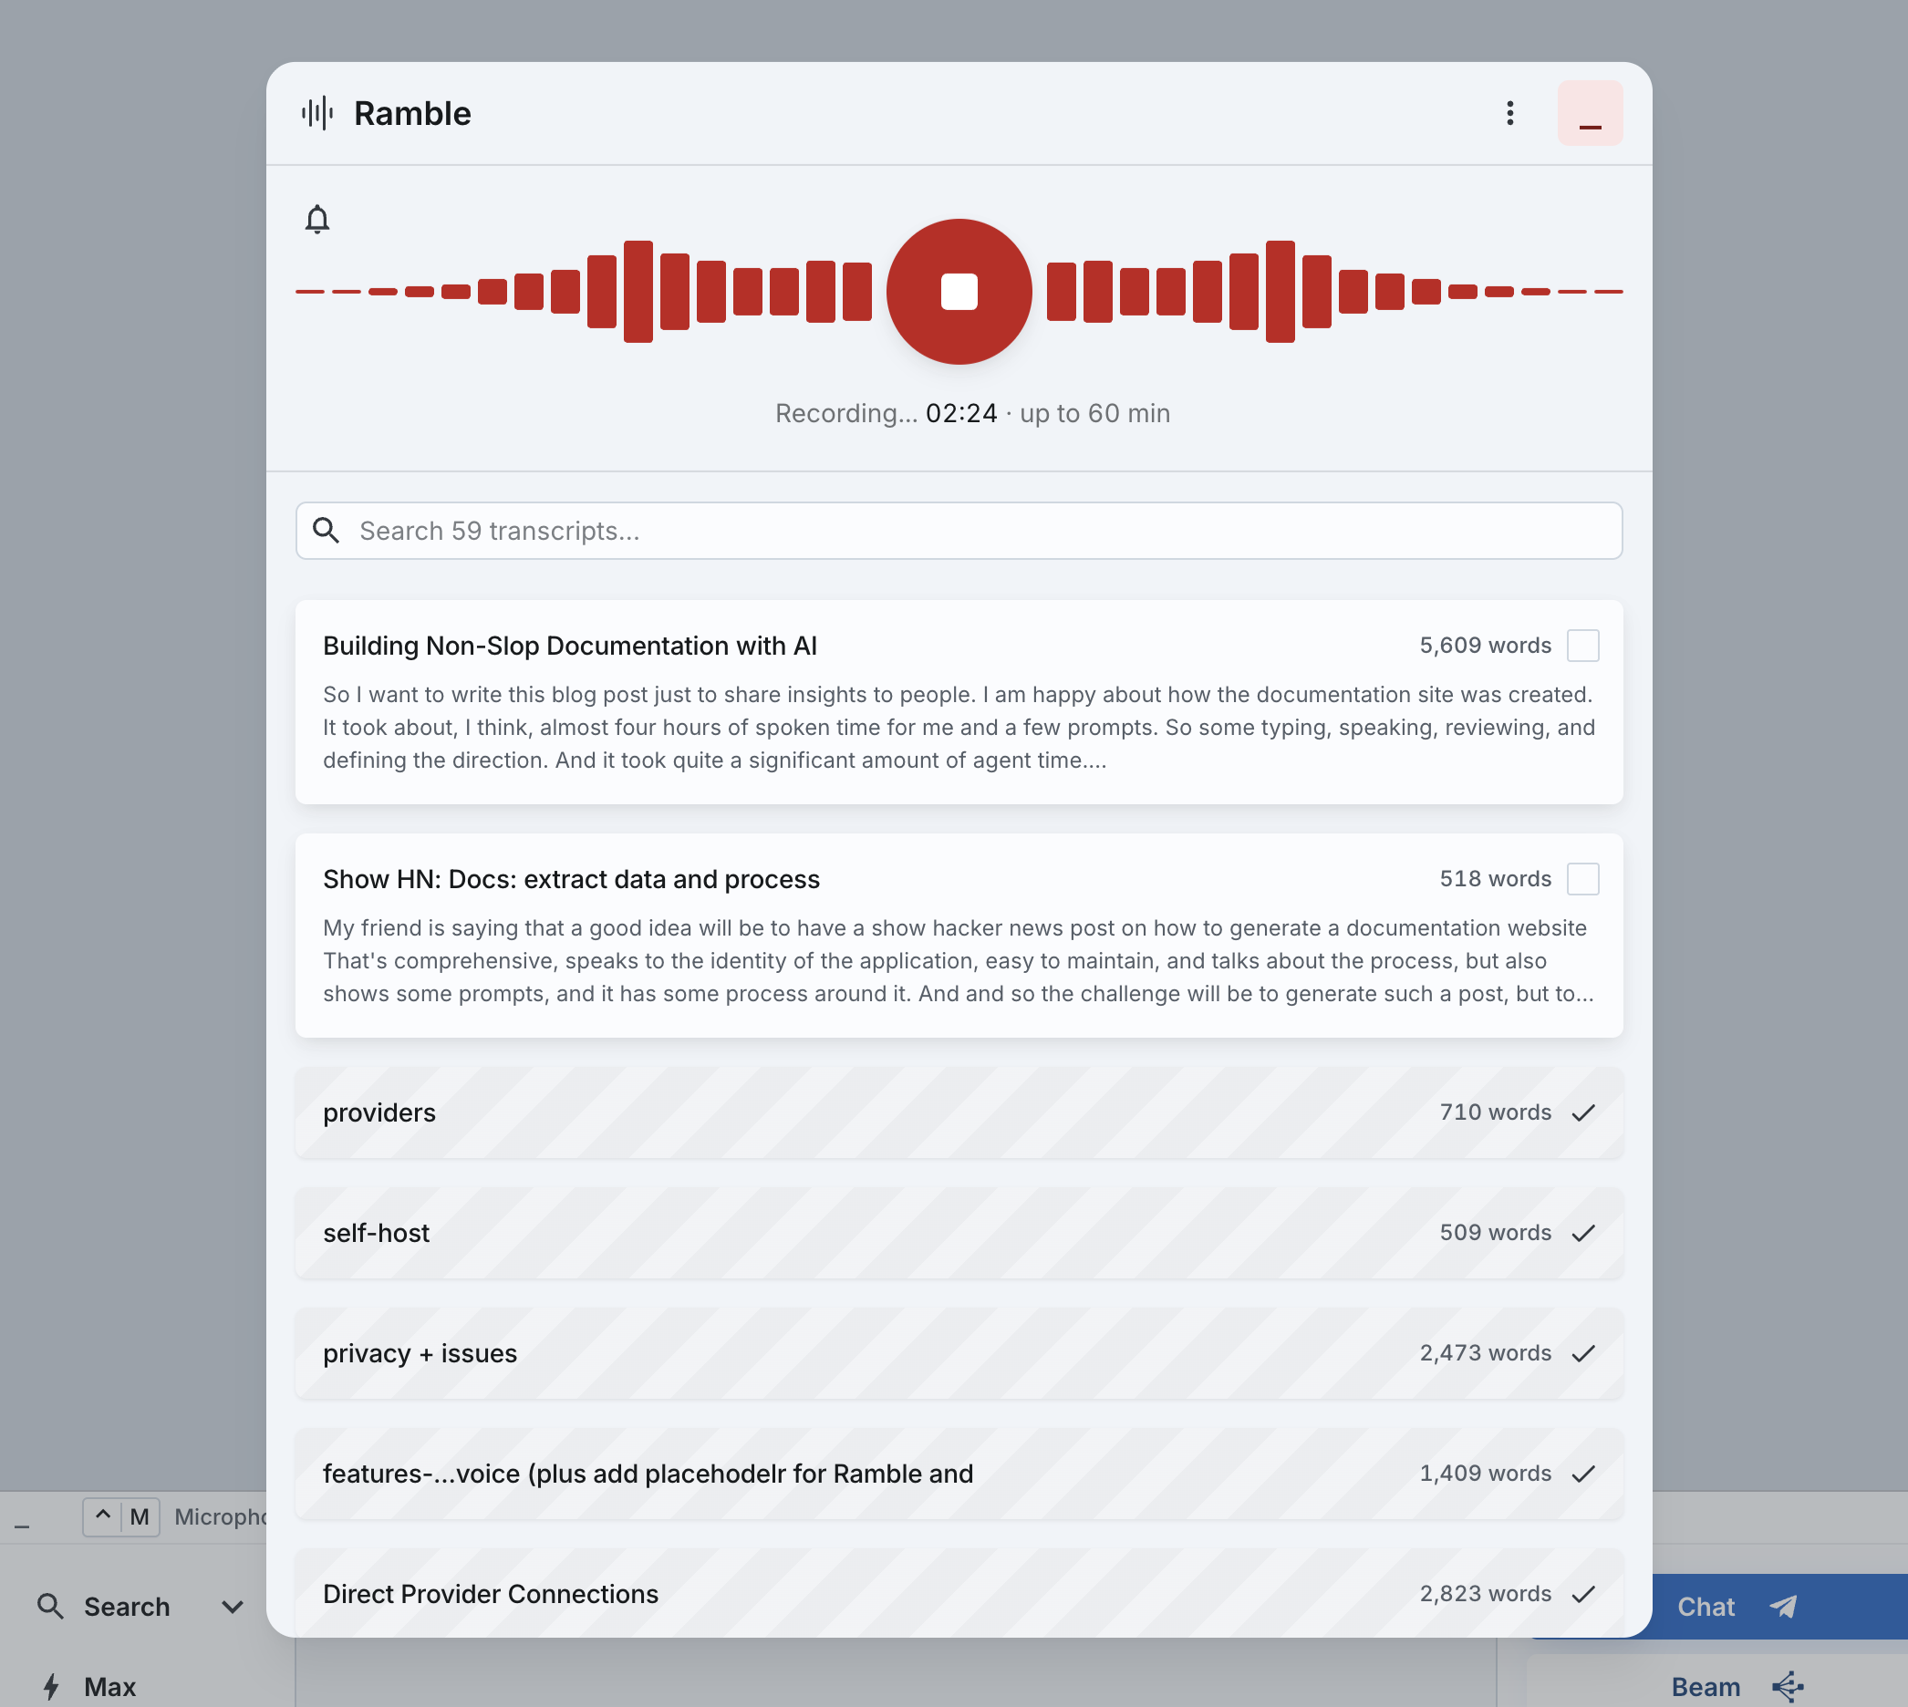
Task: Click the Search magnifier icon in background sidebar
Action: tap(50, 1607)
